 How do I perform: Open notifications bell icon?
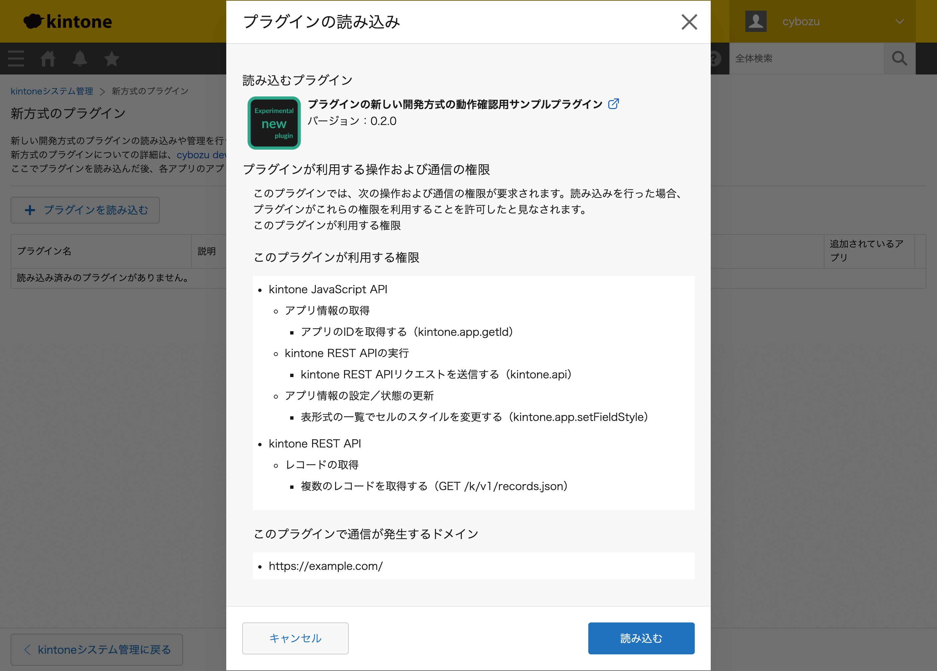[80, 59]
